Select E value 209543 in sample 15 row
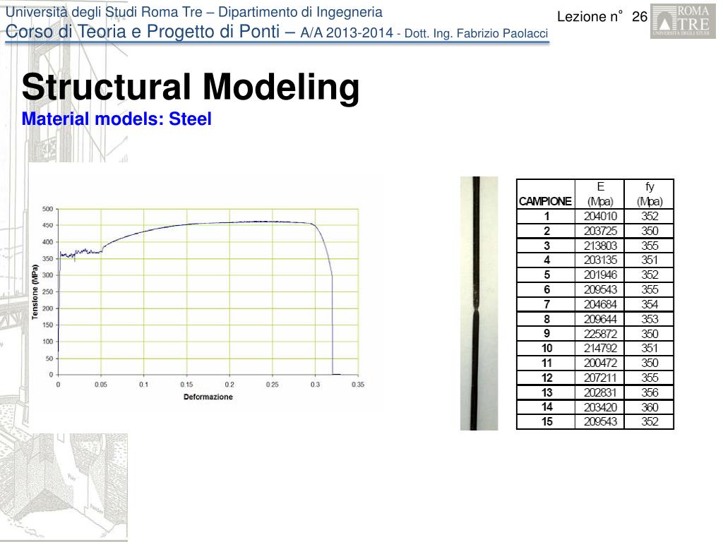The height and width of the screenshot is (542, 723). (x=600, y=421)
